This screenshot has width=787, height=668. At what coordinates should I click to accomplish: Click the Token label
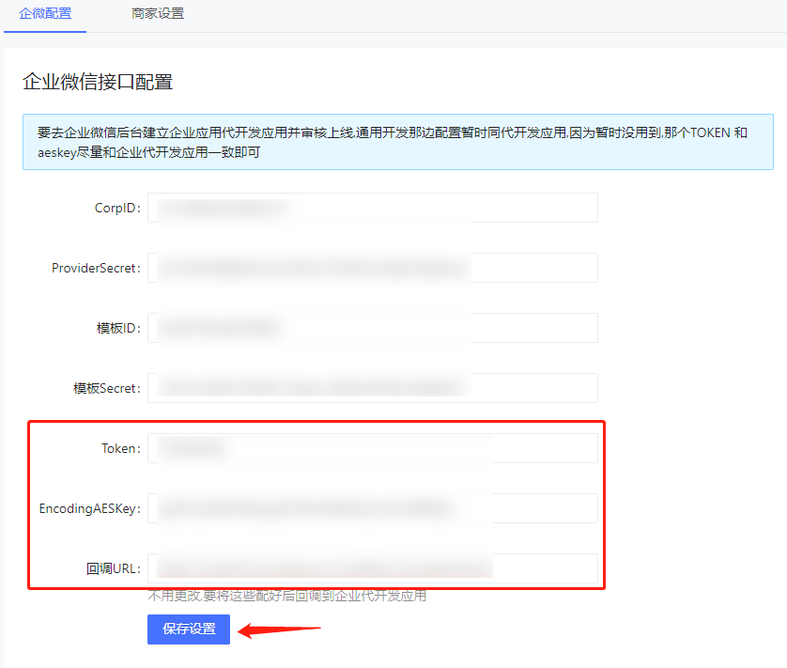coord(121,448)
